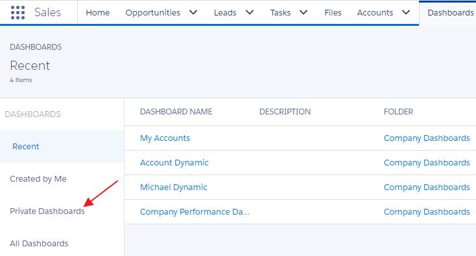Open the My Accounts dashboard

pyautogui.click(x=165, y=138)
